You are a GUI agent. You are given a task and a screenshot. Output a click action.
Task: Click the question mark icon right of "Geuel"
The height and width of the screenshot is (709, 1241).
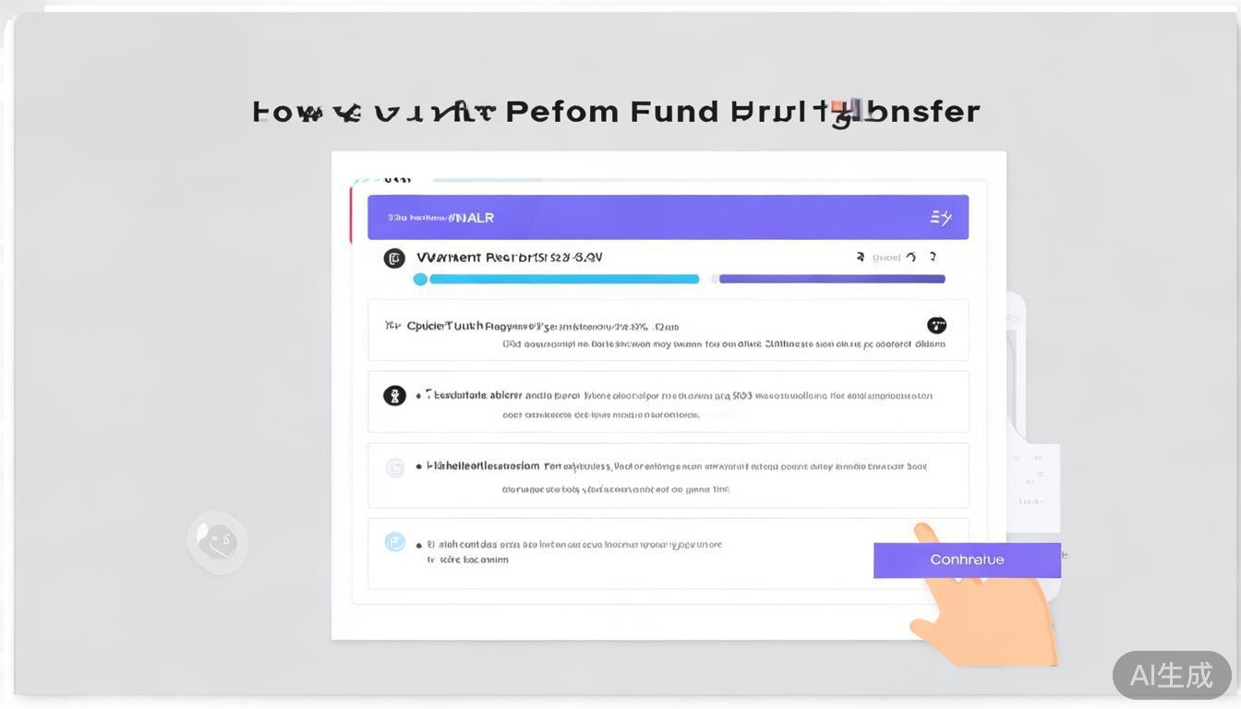933,258
